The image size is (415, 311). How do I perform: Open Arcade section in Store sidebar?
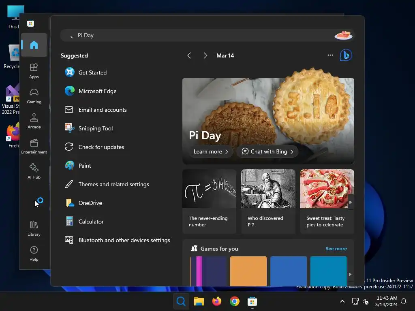[34, 121]
